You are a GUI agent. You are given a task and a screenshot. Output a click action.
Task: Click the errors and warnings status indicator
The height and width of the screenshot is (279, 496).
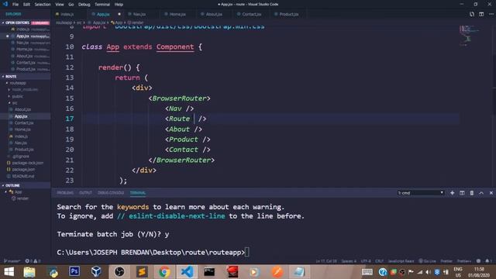point(33,261)
